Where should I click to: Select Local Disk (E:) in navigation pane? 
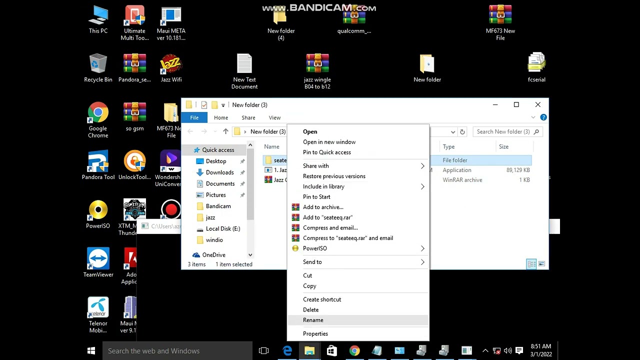(x=222, y=229)
